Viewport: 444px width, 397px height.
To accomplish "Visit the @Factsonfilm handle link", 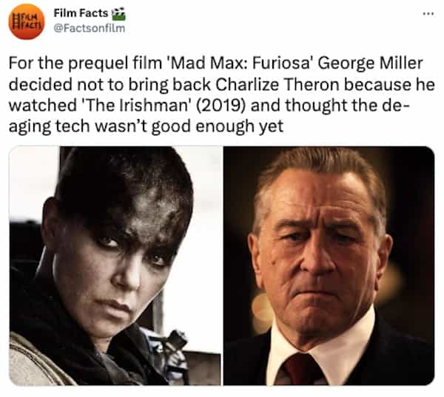I will 90,28.
